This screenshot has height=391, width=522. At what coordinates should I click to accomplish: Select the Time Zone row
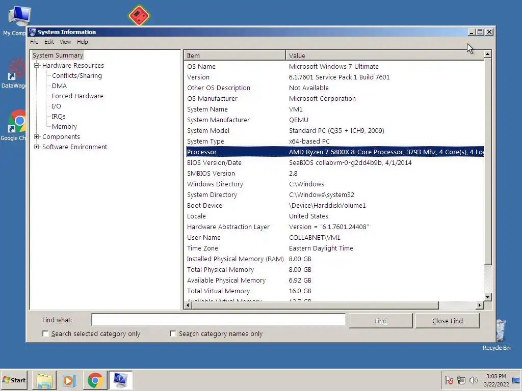[x=334, y=248]
